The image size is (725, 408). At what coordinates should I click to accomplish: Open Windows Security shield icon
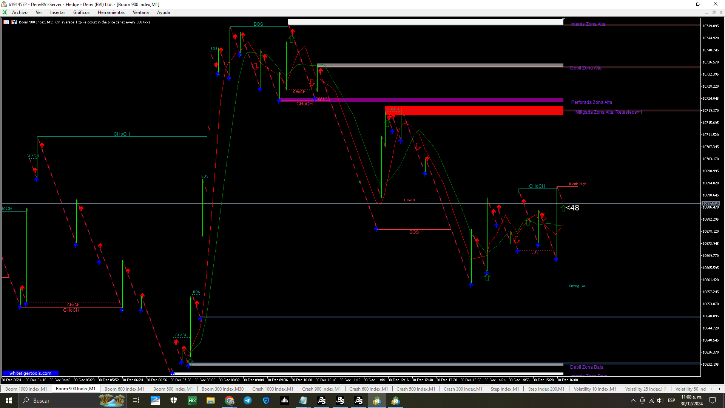pos(174,400)
